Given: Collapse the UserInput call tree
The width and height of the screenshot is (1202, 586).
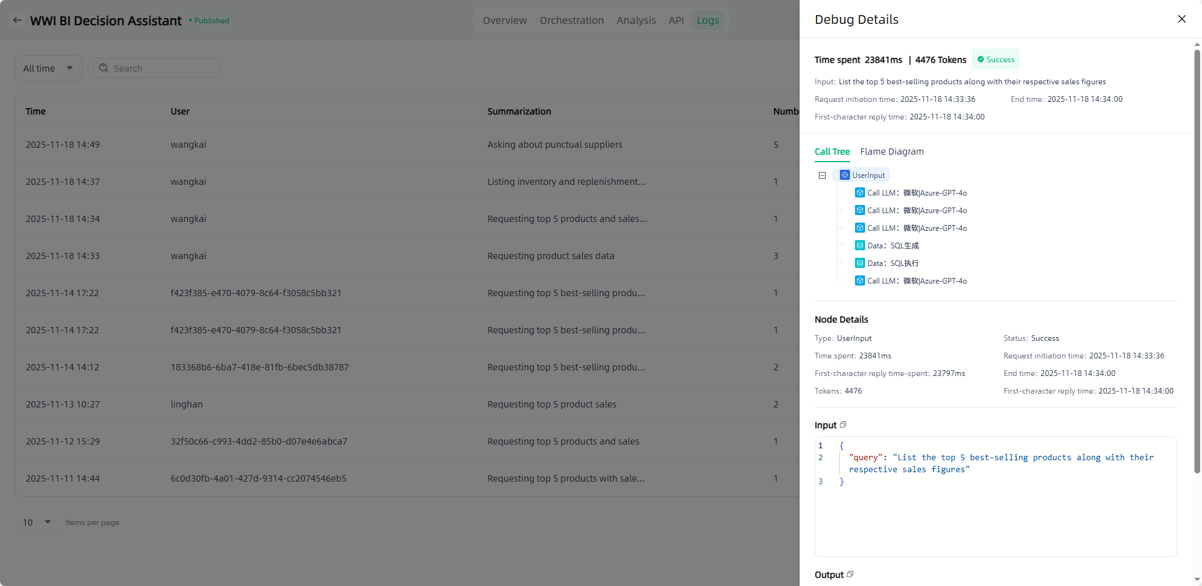Looking at the screenshot, I should [x=822, y=175].
